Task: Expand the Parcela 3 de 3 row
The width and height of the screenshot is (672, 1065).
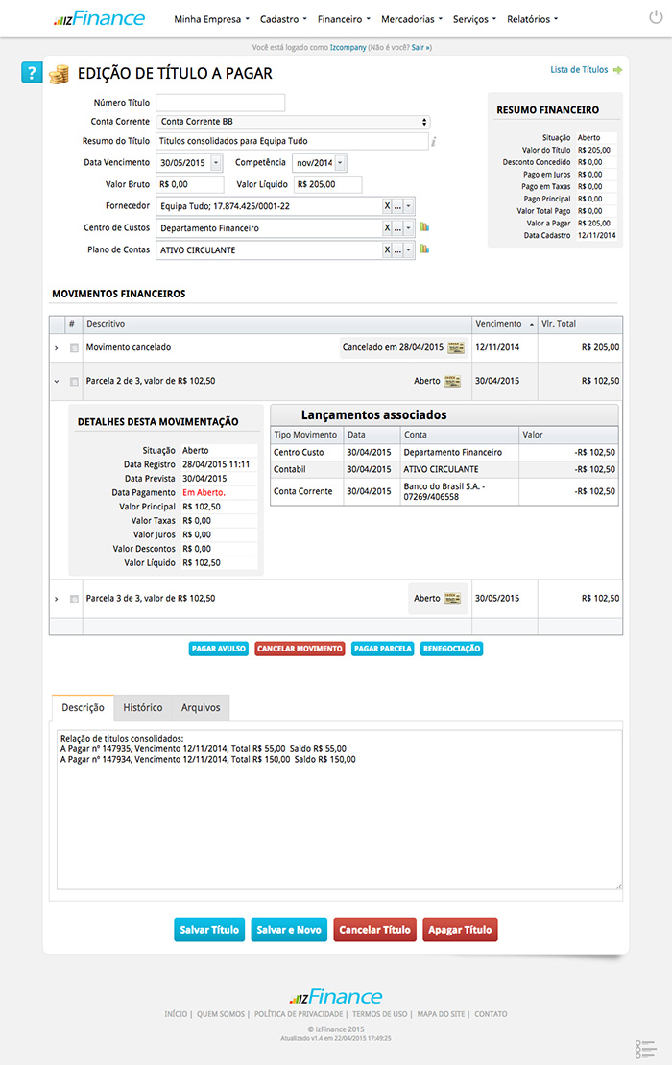Action: 57,599
